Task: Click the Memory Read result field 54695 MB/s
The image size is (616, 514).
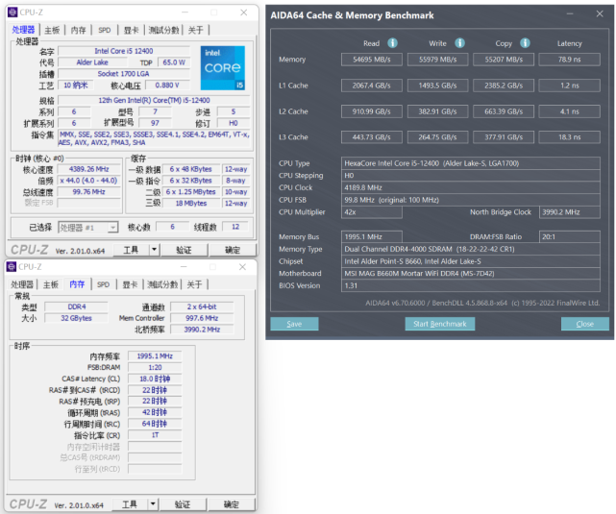Action: pos(372,60)
